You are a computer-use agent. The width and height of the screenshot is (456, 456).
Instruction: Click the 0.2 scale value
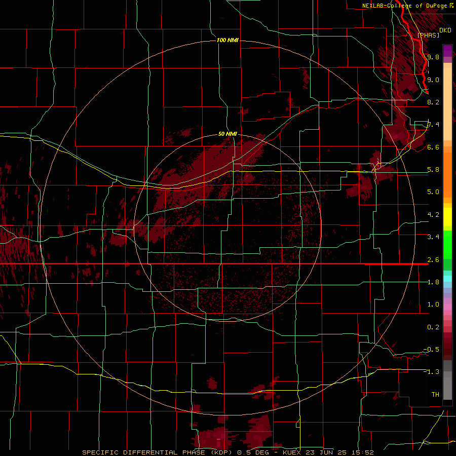(x=433, y=327)
